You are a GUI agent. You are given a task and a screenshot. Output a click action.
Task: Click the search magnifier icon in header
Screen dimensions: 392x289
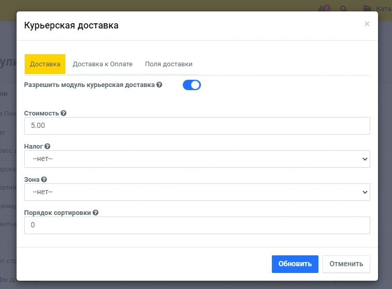(343, 8)
